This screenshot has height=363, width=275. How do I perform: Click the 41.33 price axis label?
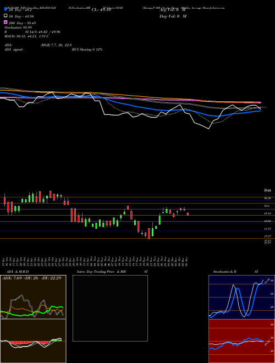point(267,229)
